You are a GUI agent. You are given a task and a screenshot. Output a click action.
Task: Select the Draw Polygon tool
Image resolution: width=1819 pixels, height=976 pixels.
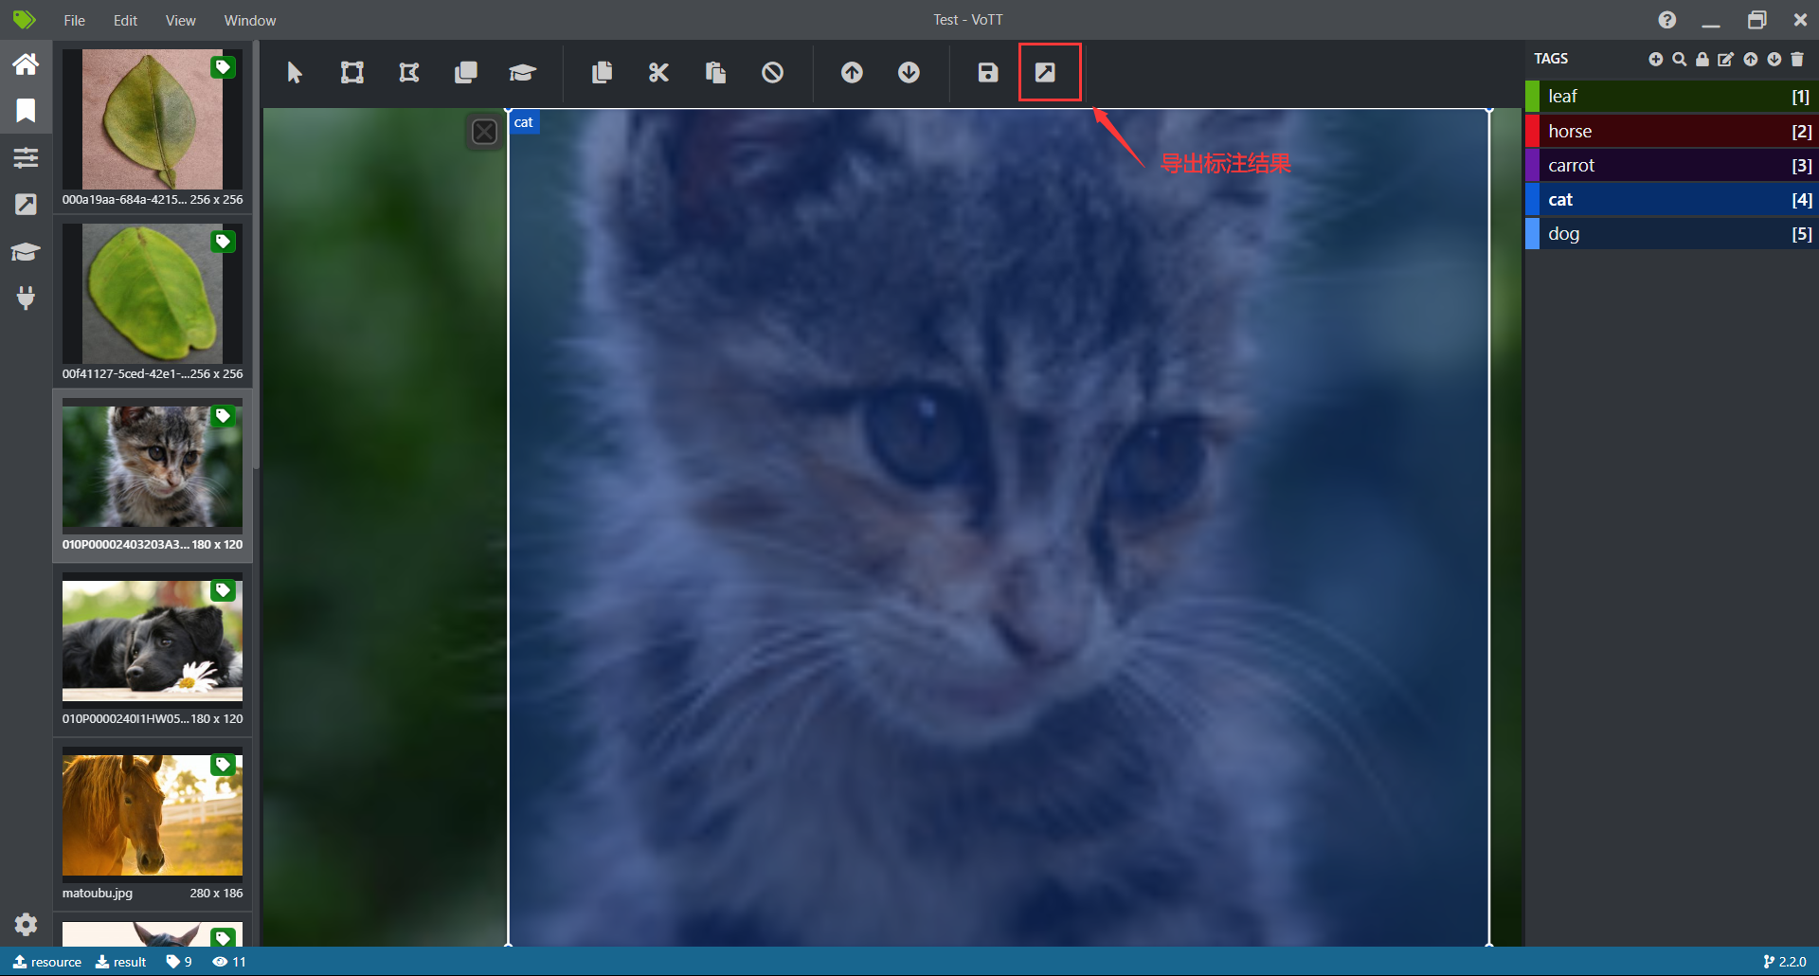point(408,72)
